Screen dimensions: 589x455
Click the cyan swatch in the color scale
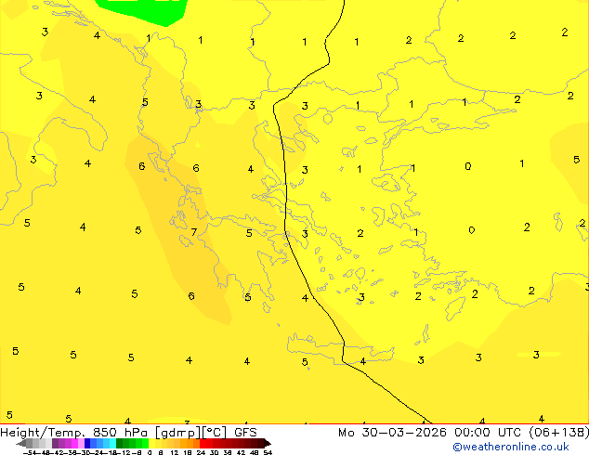click(112, 443)
